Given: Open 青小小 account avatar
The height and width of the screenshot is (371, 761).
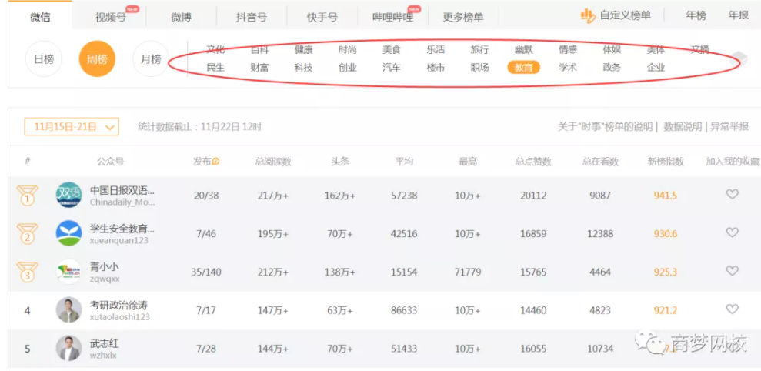Looking at the screenshot, I should (68, 272).
